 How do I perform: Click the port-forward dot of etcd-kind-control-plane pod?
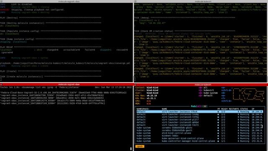(x=218, y=133)
